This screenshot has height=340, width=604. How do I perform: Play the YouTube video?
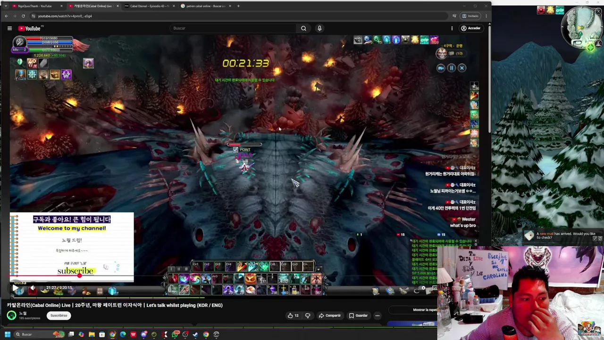pyautogui.click(x=16, y=288)
